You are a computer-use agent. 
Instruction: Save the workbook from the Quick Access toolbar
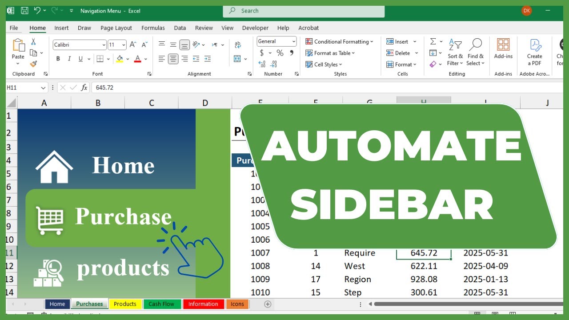pyautogui.click(x=24, y=11)
